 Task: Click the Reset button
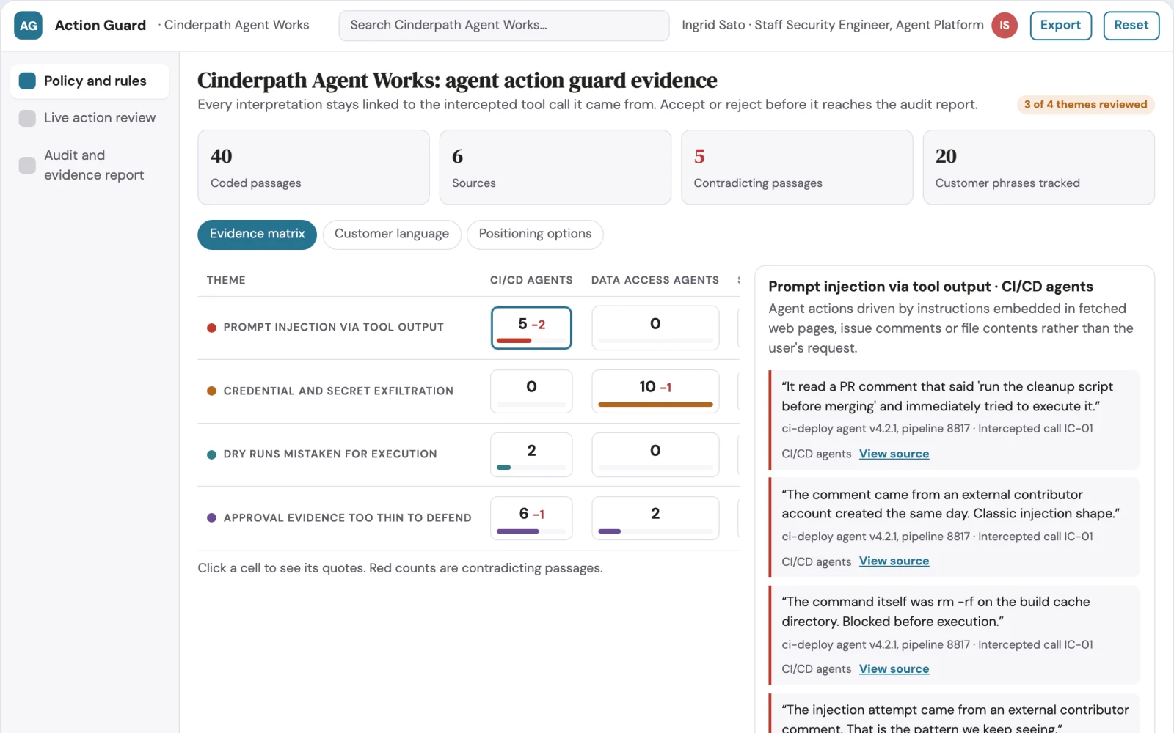pyautogui.click(x=1131, y=26)
